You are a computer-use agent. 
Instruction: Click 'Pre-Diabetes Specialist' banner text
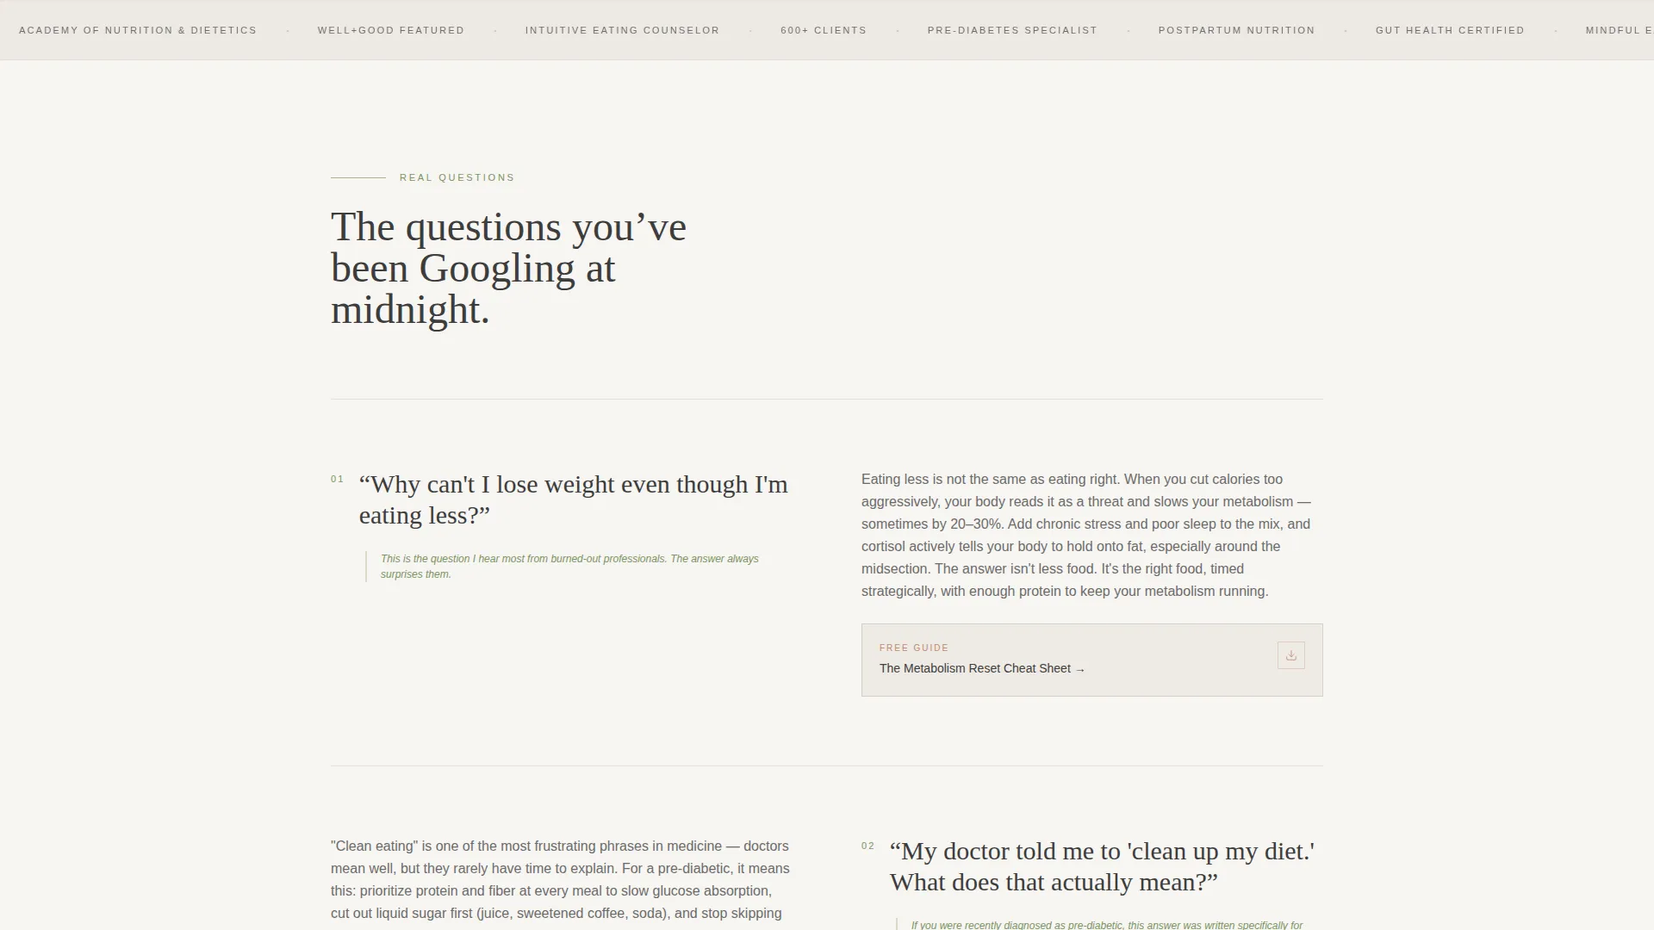point(1012,30)
